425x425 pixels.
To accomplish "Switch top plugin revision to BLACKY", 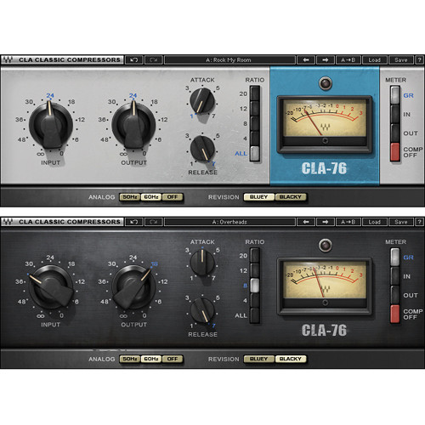I will pyautogui.click(x=291, y=197).
